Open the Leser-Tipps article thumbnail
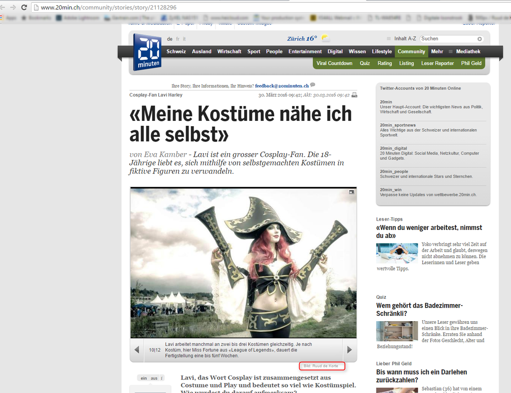 [x=397, y=253]
